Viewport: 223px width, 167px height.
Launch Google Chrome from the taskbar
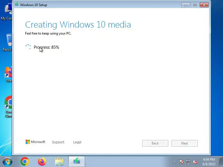pyautogui.click(x=25, y=161)
